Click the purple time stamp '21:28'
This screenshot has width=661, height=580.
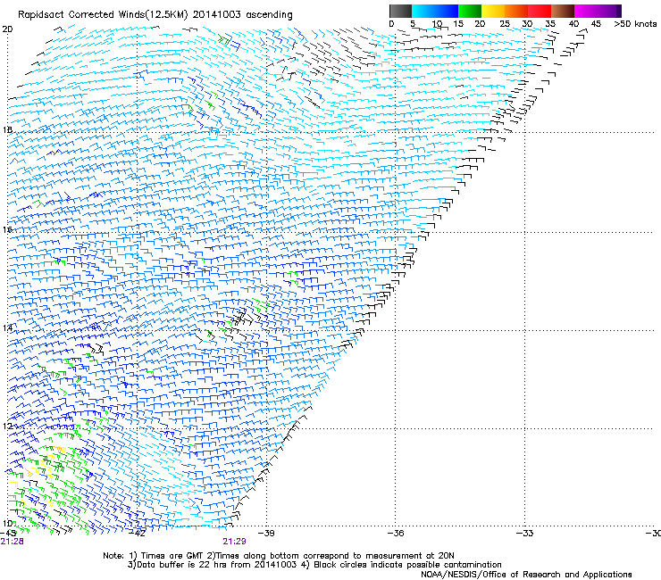click(12, 542)
